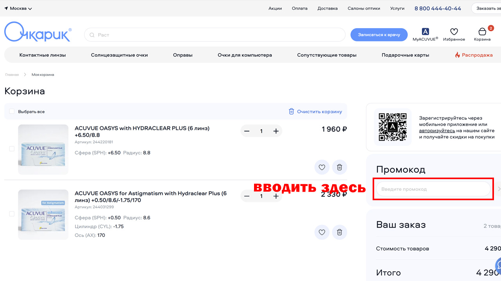Open Подарочные карты menu
Image resolution: width=501 pixels, height=281 pixels.
click(405, 55)
